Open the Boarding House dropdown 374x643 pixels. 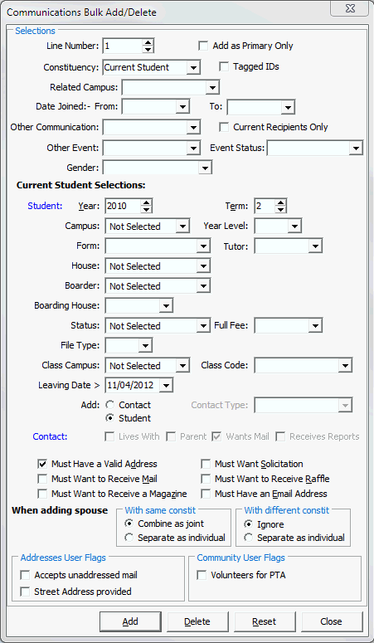pyautogui.click(x=166, y=306)
